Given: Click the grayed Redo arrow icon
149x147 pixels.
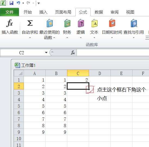Looking at the screenshot, I should [28, 3].
